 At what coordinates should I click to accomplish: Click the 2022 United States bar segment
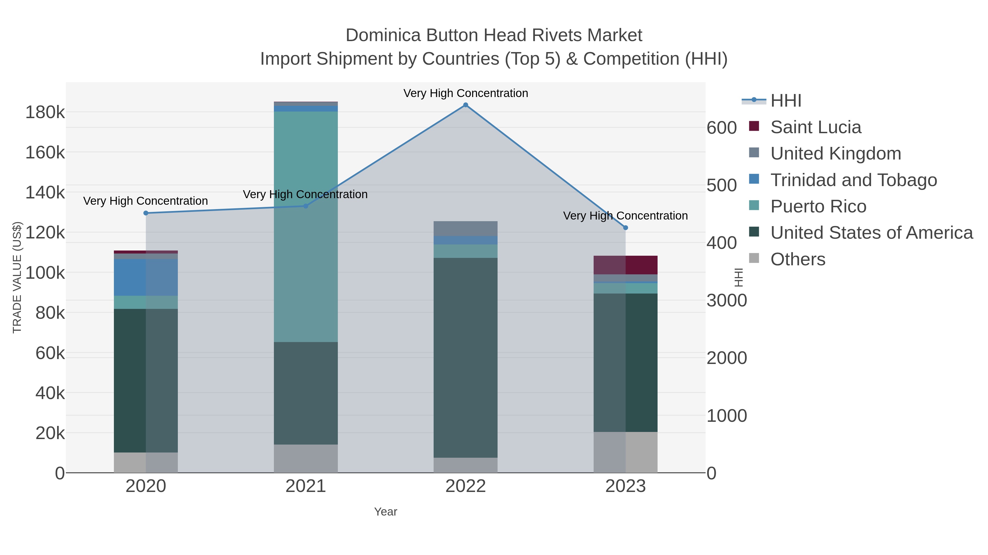click(x=466, y=358)
